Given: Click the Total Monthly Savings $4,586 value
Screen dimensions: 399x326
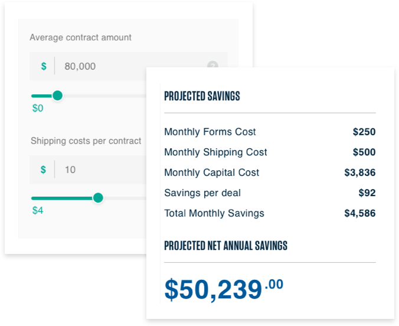Looking at the screenshot, I should [360, 213].
